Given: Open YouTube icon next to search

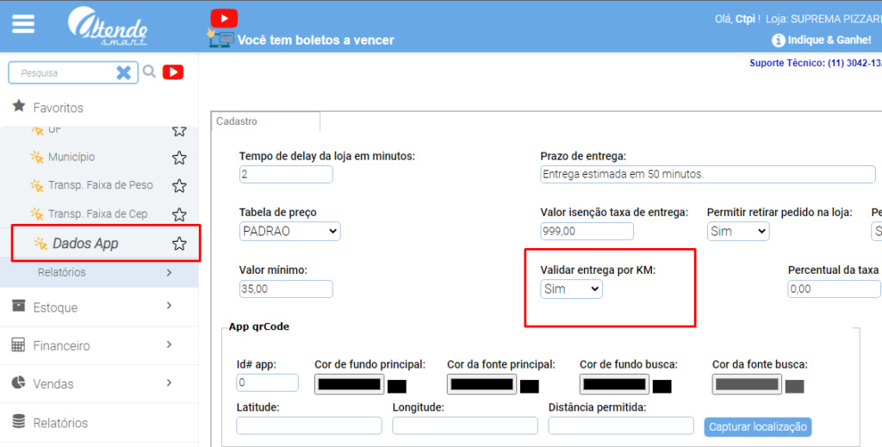Looking at the screenshot, I should pos(173,72).
